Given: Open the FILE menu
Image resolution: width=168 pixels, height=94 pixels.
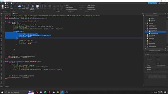Looking at the screenshot, I should tap(2, 3).
